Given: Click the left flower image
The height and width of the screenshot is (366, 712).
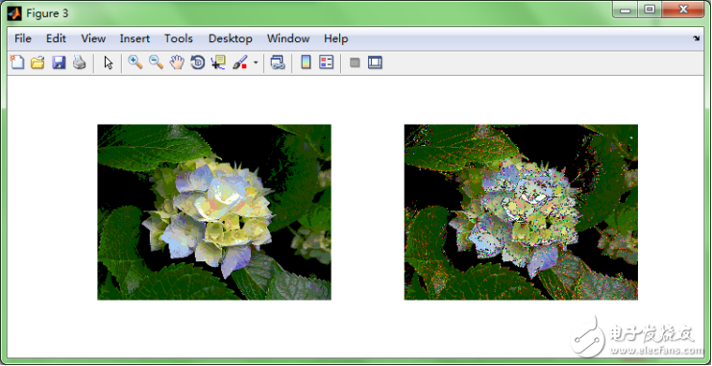Looking at the screenshot, I should [x=214, y=212].
